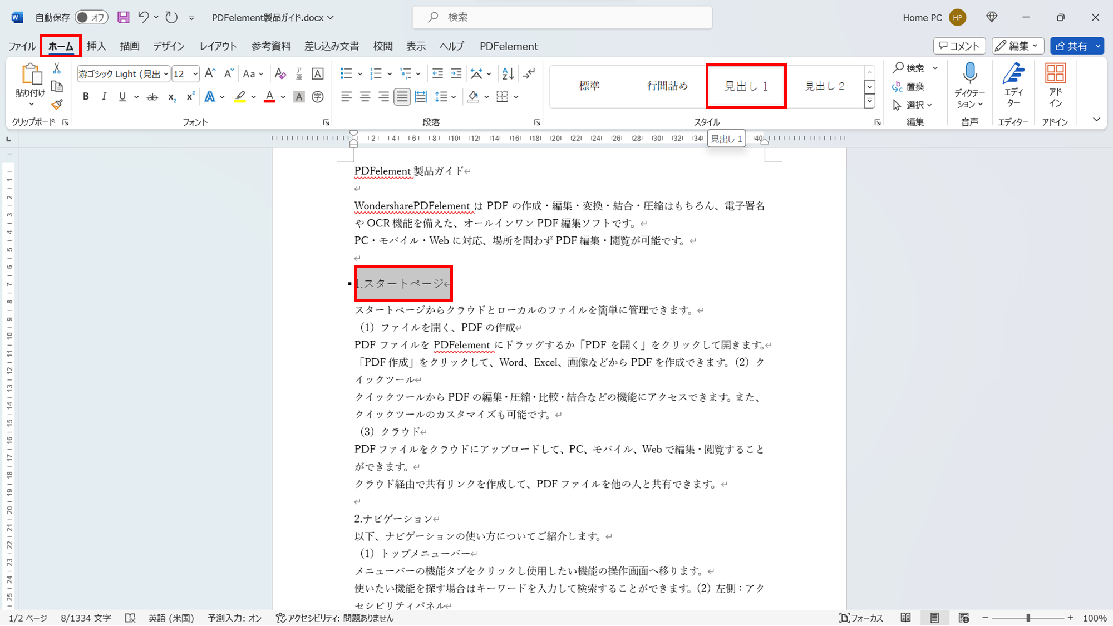Image resolution: width=1113 pixels, height=626 pixels.
Task: Toggle justified alignment
Action: click(402, 97)
